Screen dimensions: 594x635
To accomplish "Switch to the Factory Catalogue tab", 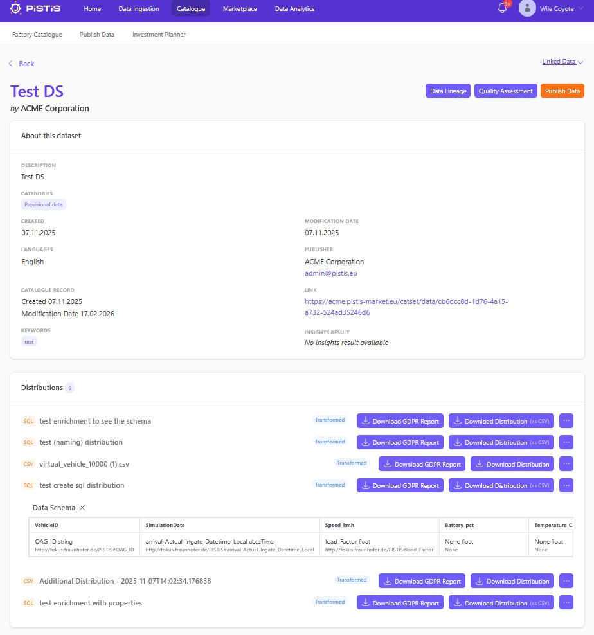I will point(37,35).
